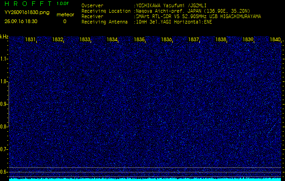
Task: Select the meteor count value 0
Action: (64, 21)
